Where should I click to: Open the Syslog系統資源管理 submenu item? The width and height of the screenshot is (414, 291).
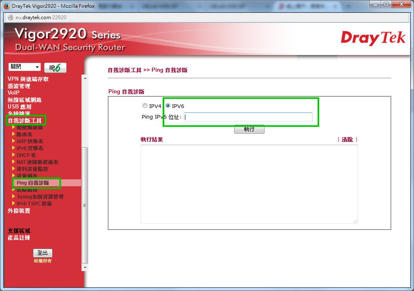coord(40,197)
